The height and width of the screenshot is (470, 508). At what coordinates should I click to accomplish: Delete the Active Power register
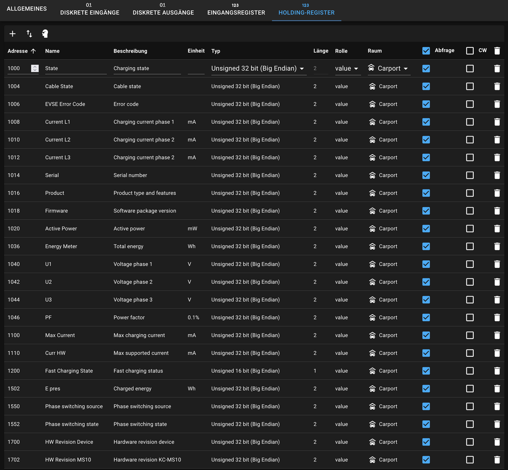tap(497, 228)
